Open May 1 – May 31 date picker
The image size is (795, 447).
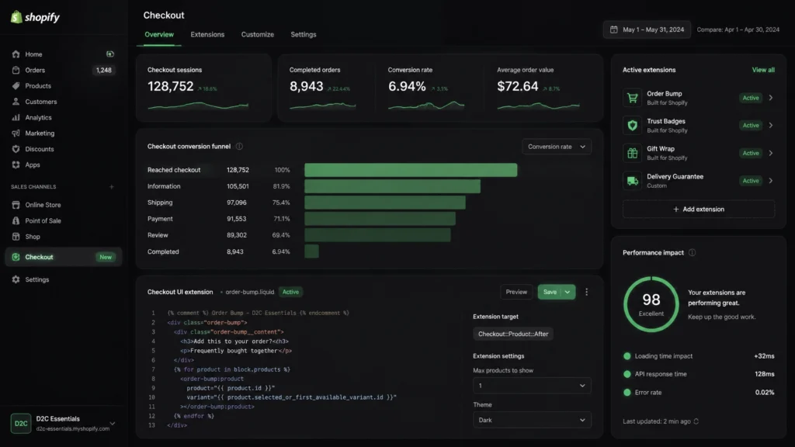(647, 29)
